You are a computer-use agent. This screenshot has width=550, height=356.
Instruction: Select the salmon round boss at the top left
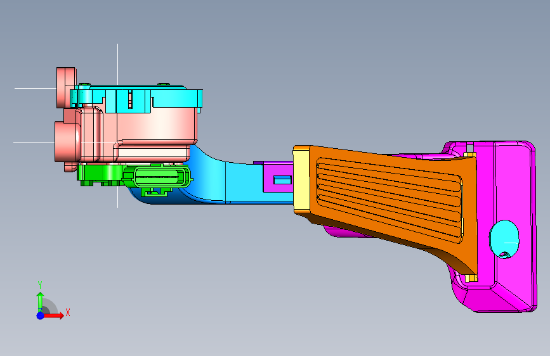(x=66, y=87)
